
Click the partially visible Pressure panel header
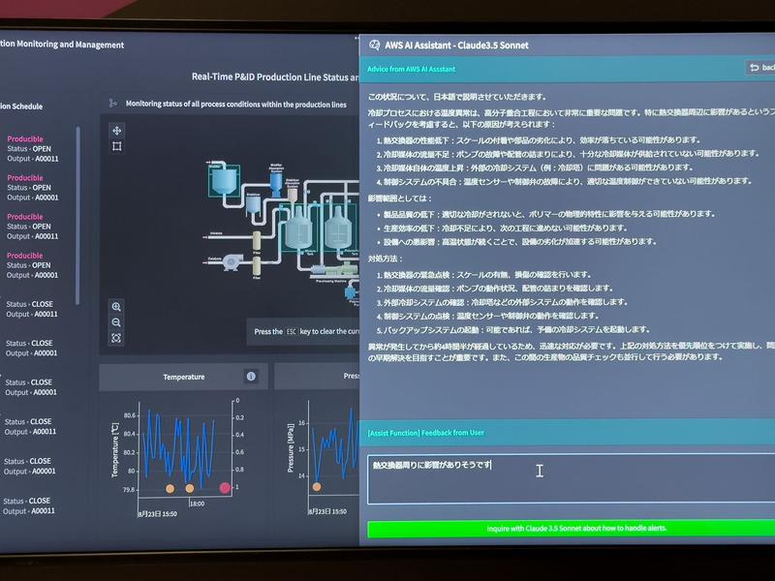(x=318, y=376)
